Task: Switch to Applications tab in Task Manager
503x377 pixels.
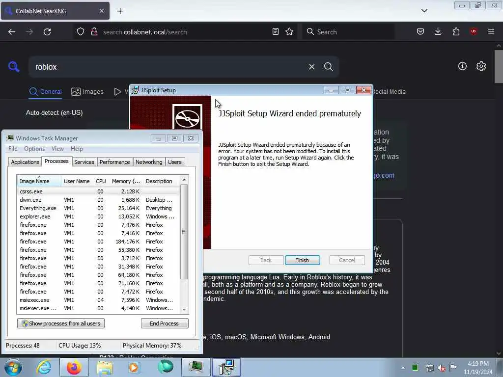Action: [x=25, y=162]
